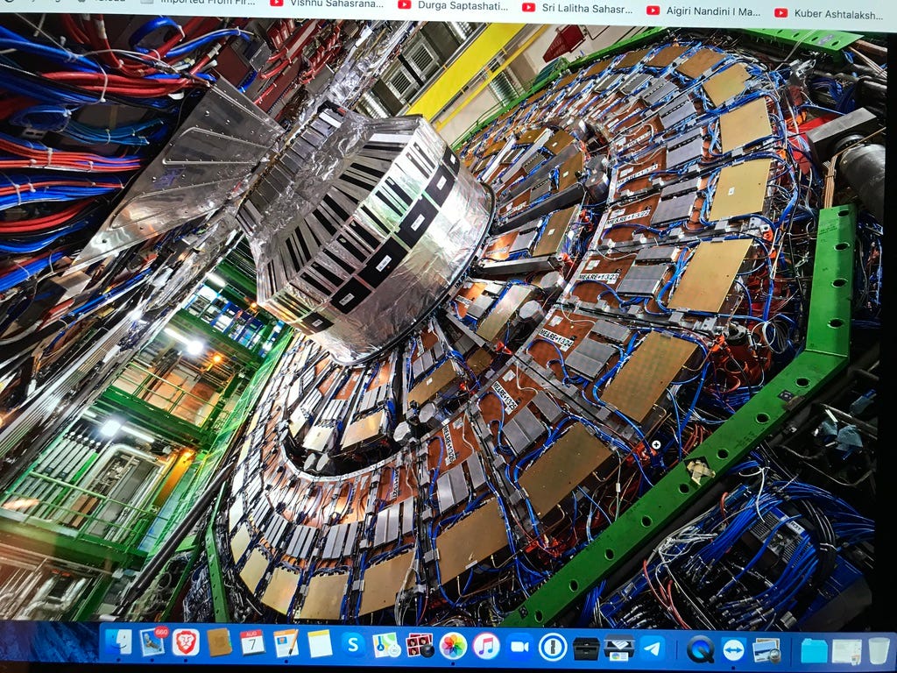This screenshot has height=673, width=897.
Task: Open the document stack beside Trash
Action: [x=847, y=652]
